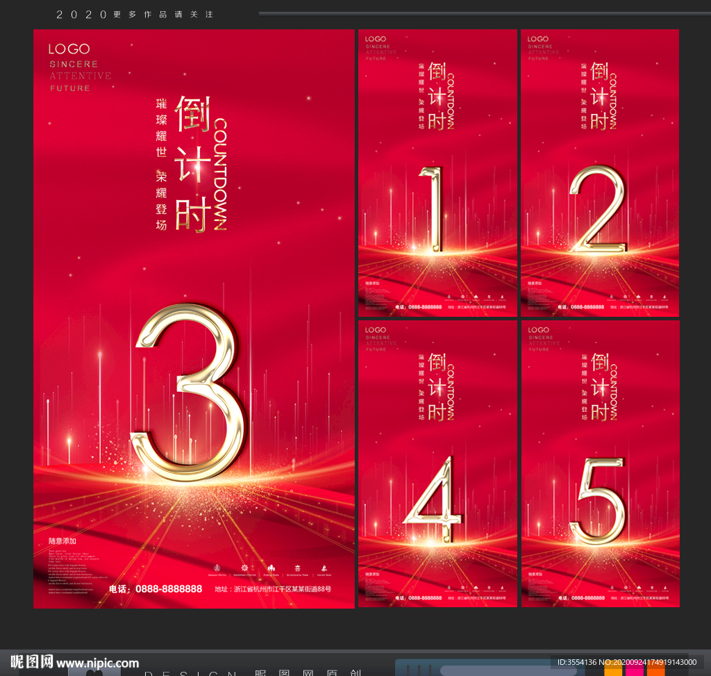The width and height of the screenshot is (711, 676).
Task: Click the 'LOGO' text in poster number 4
Action: tap(376, 330)
